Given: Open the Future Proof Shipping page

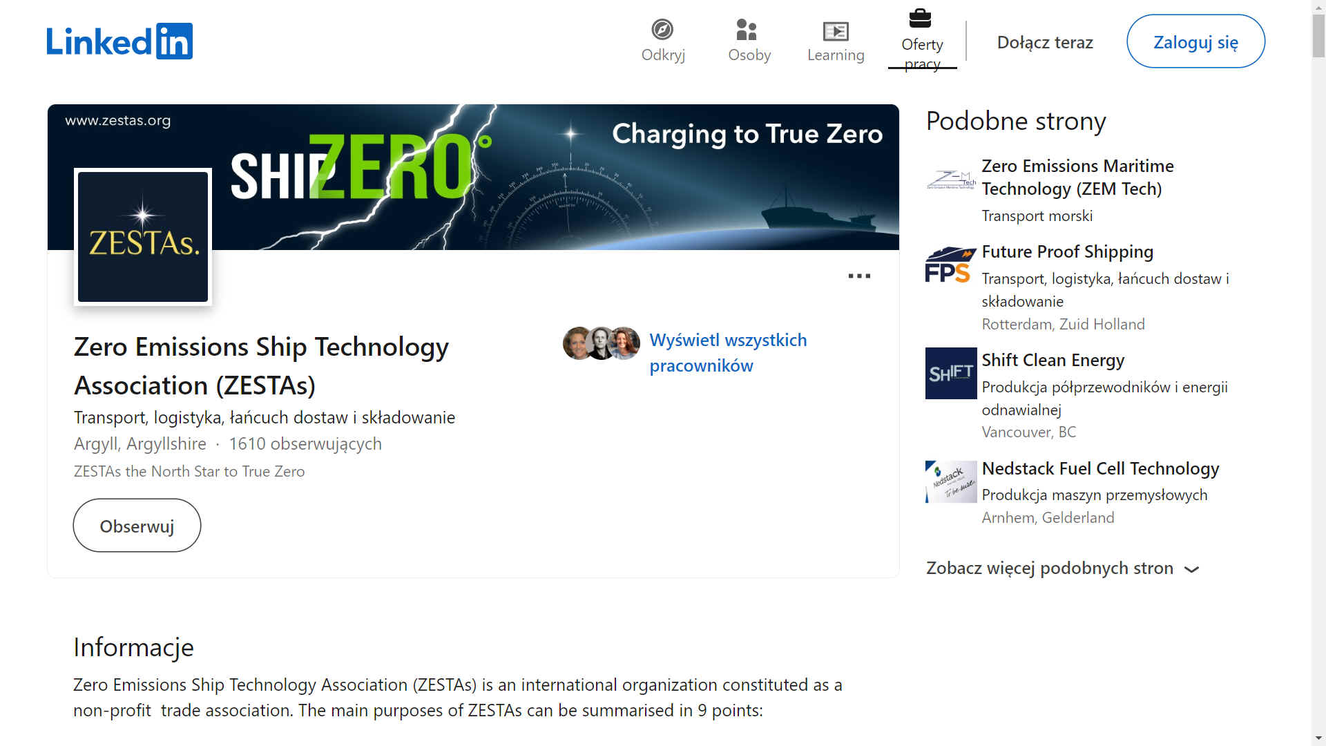Looking at the screenshot, I should [1067, 251].
